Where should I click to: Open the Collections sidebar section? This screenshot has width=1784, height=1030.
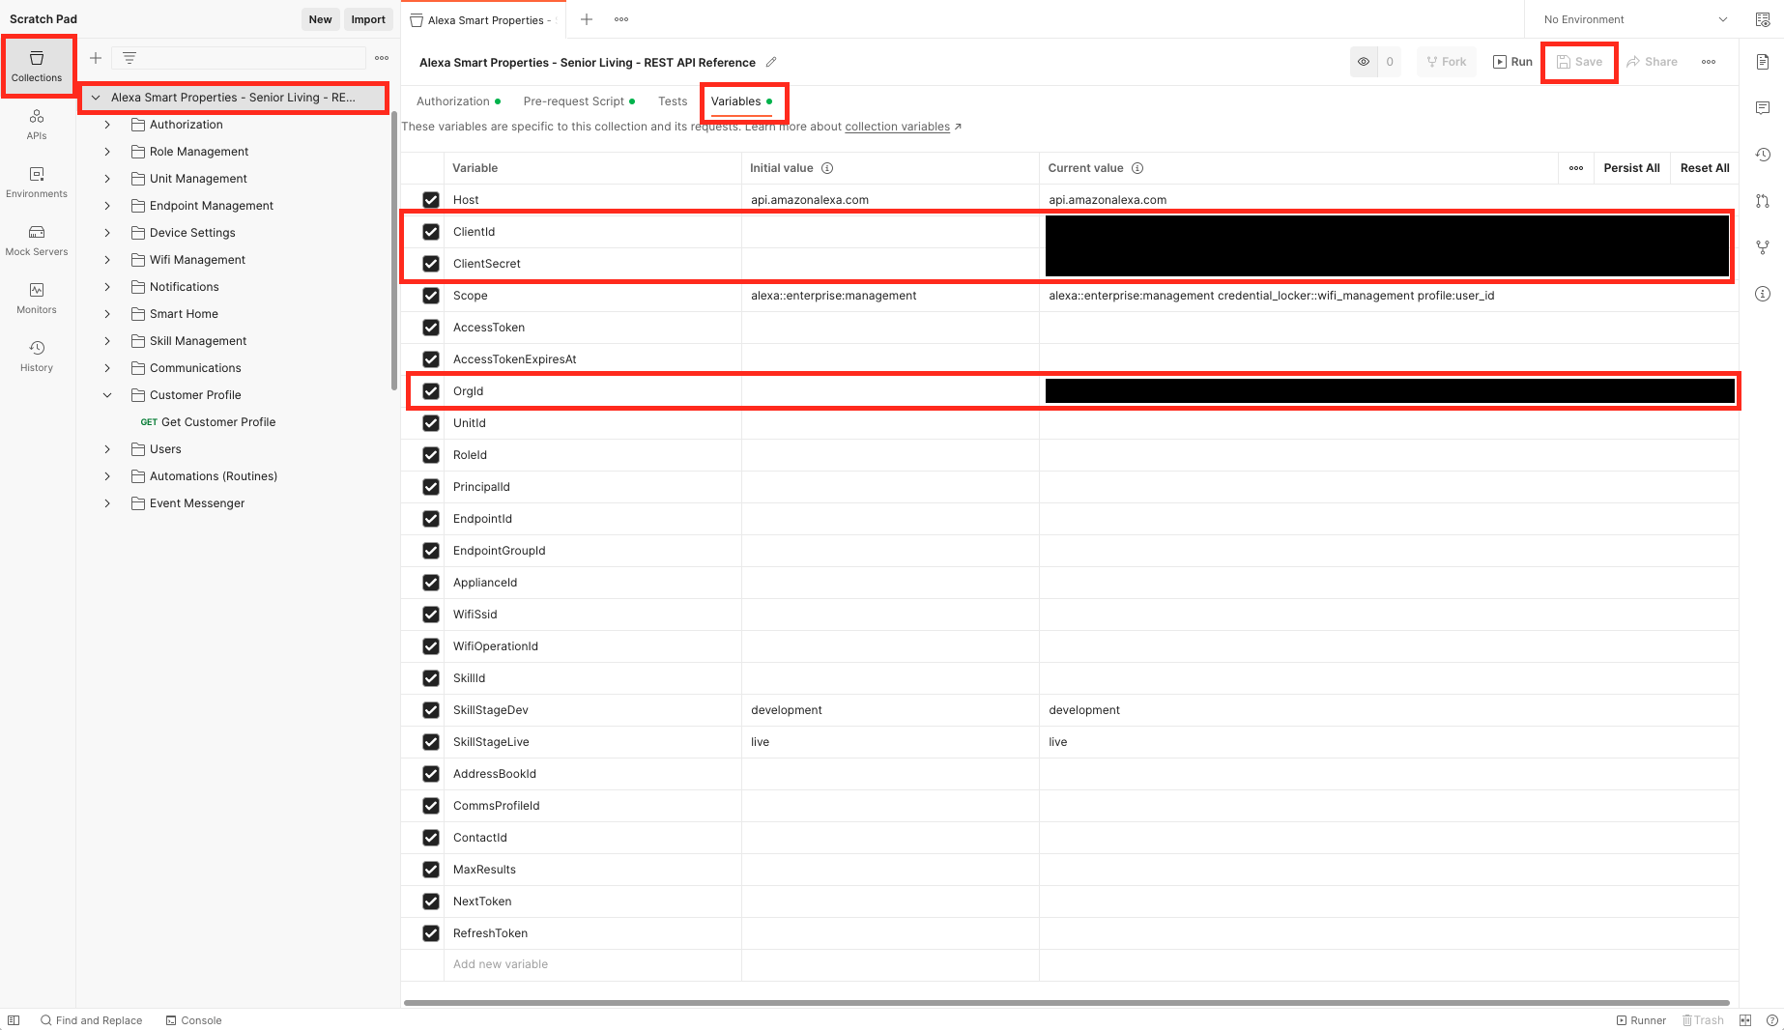[x=37, y=66]
